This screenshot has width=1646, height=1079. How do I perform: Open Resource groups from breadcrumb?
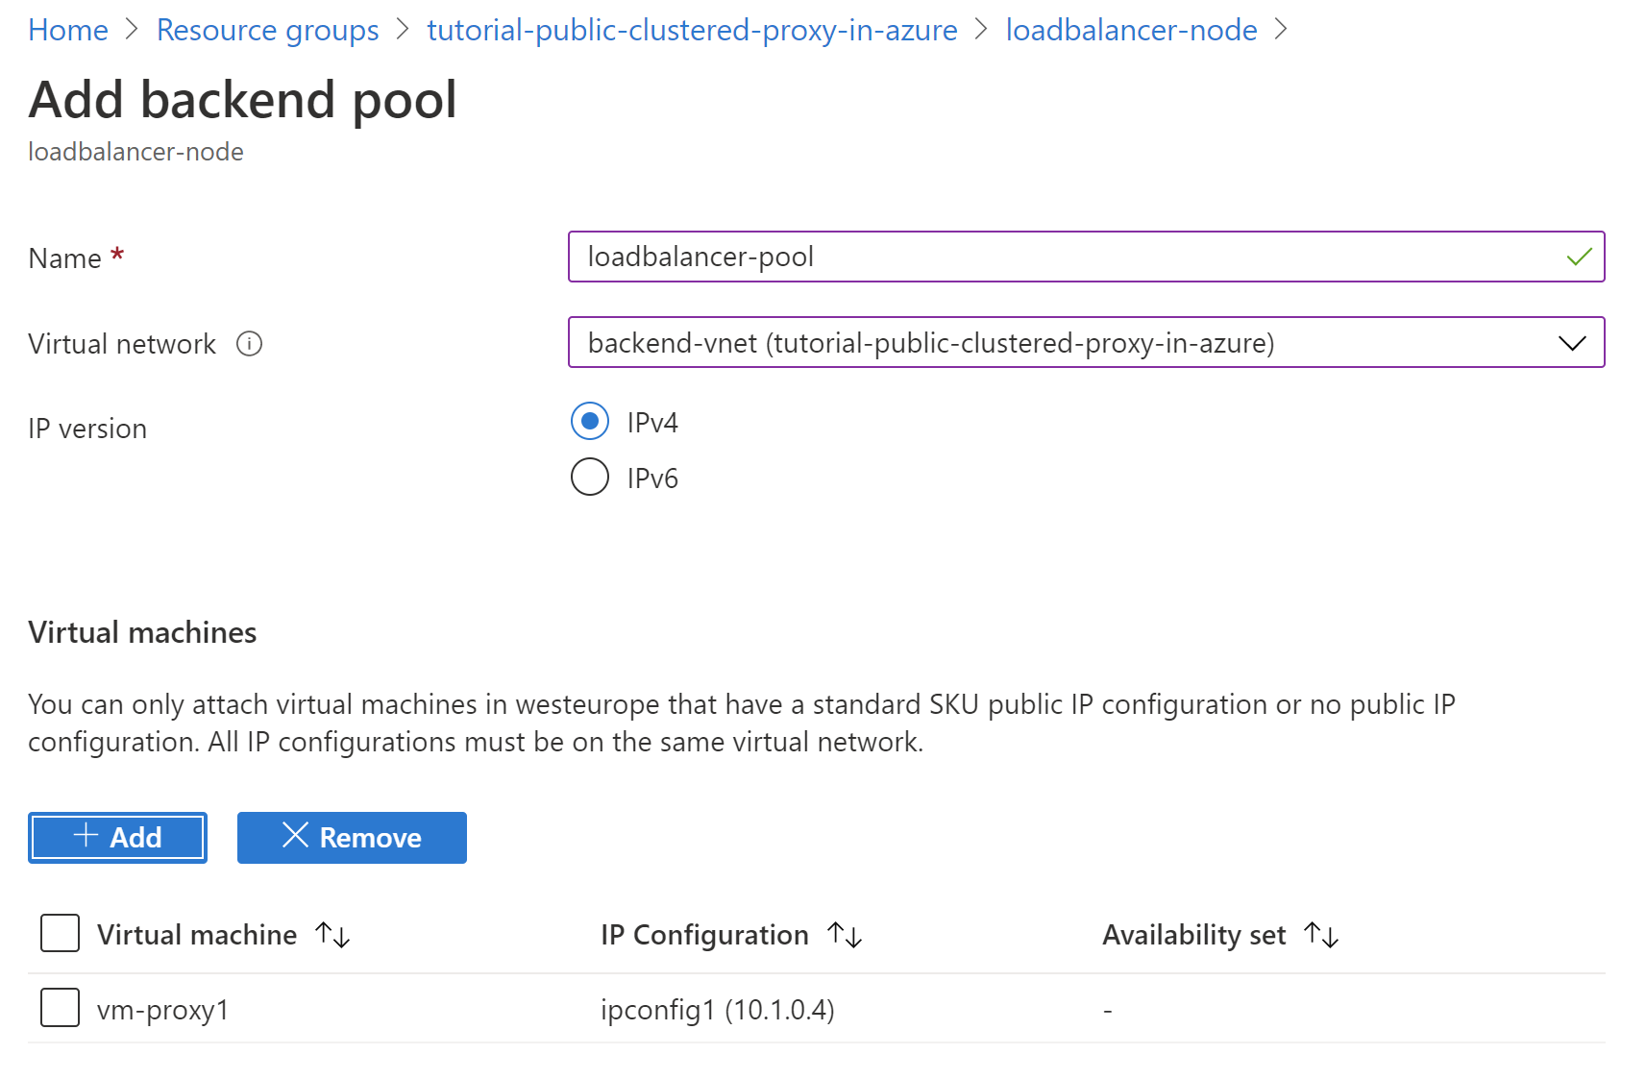click(x=267, y=29)
